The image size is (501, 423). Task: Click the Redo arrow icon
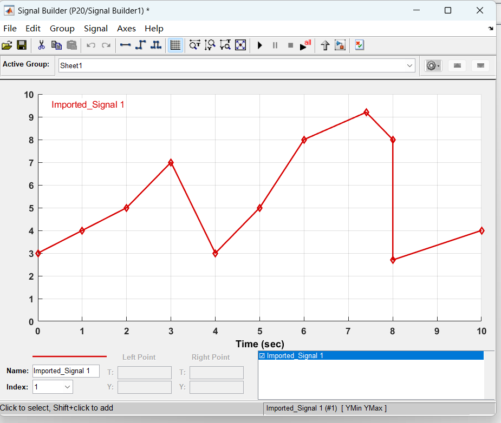coord(106,45)
